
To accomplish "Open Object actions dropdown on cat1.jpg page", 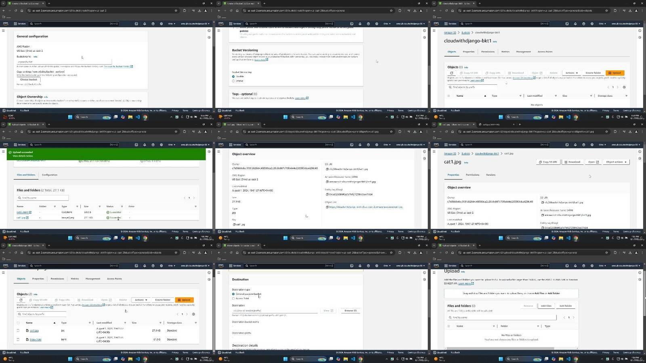I will (616, 162).
